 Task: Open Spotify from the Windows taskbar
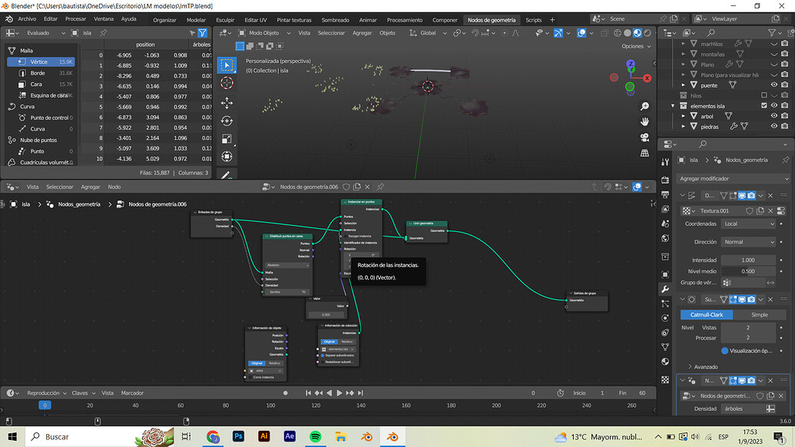click(x=316, y=436)
